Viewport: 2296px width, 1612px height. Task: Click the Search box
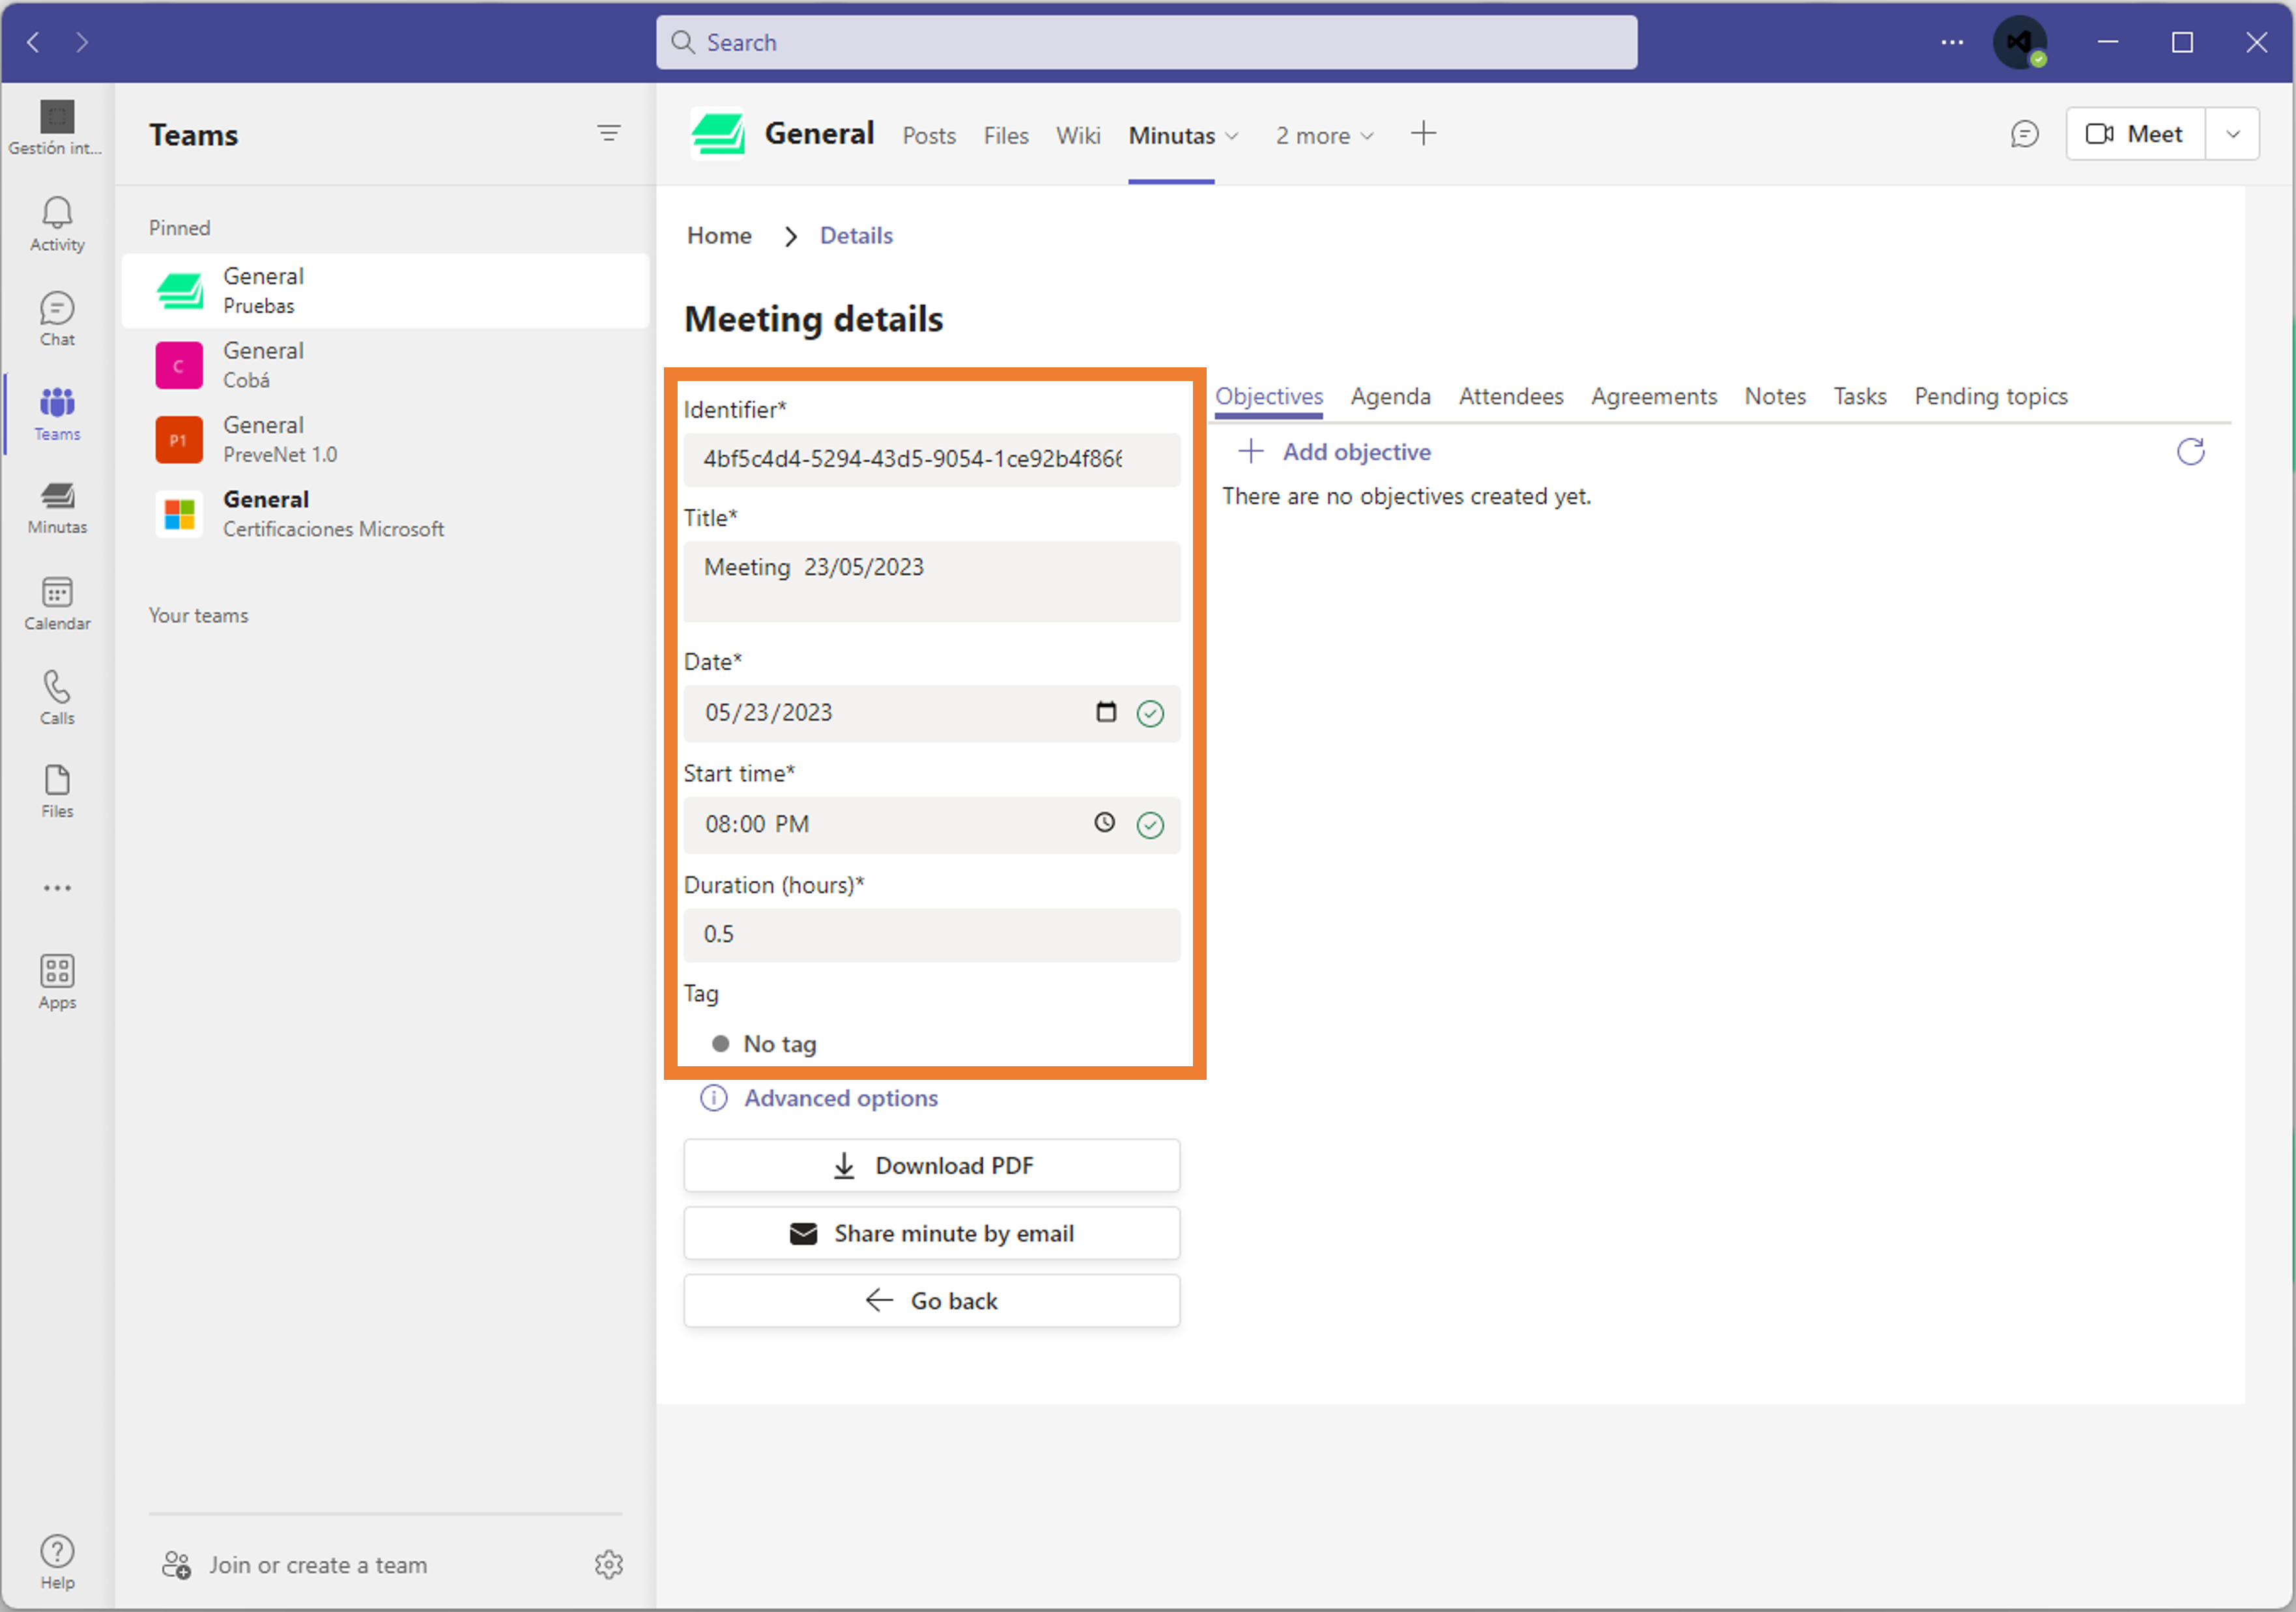[x=1146, y=42]
